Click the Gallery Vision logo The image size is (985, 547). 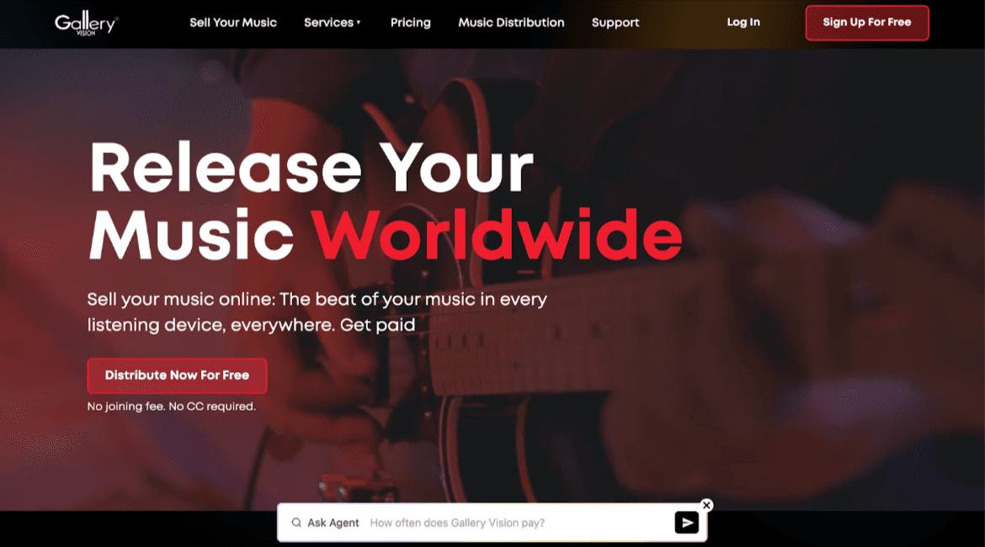(x=87, y=24)
